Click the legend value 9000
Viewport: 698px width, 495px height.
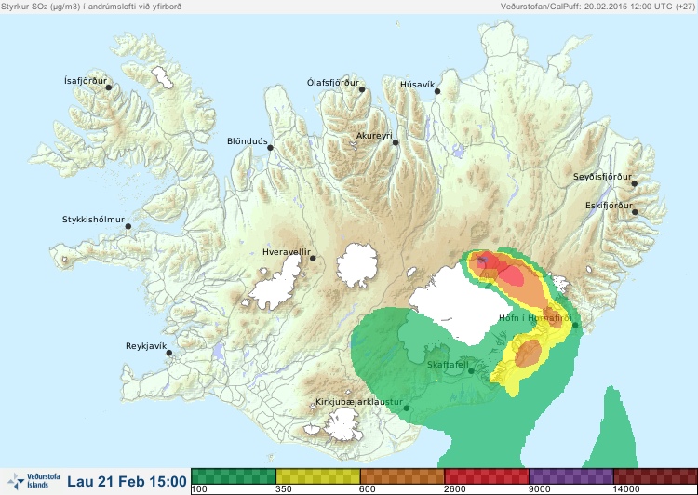[x=539, y=489]
